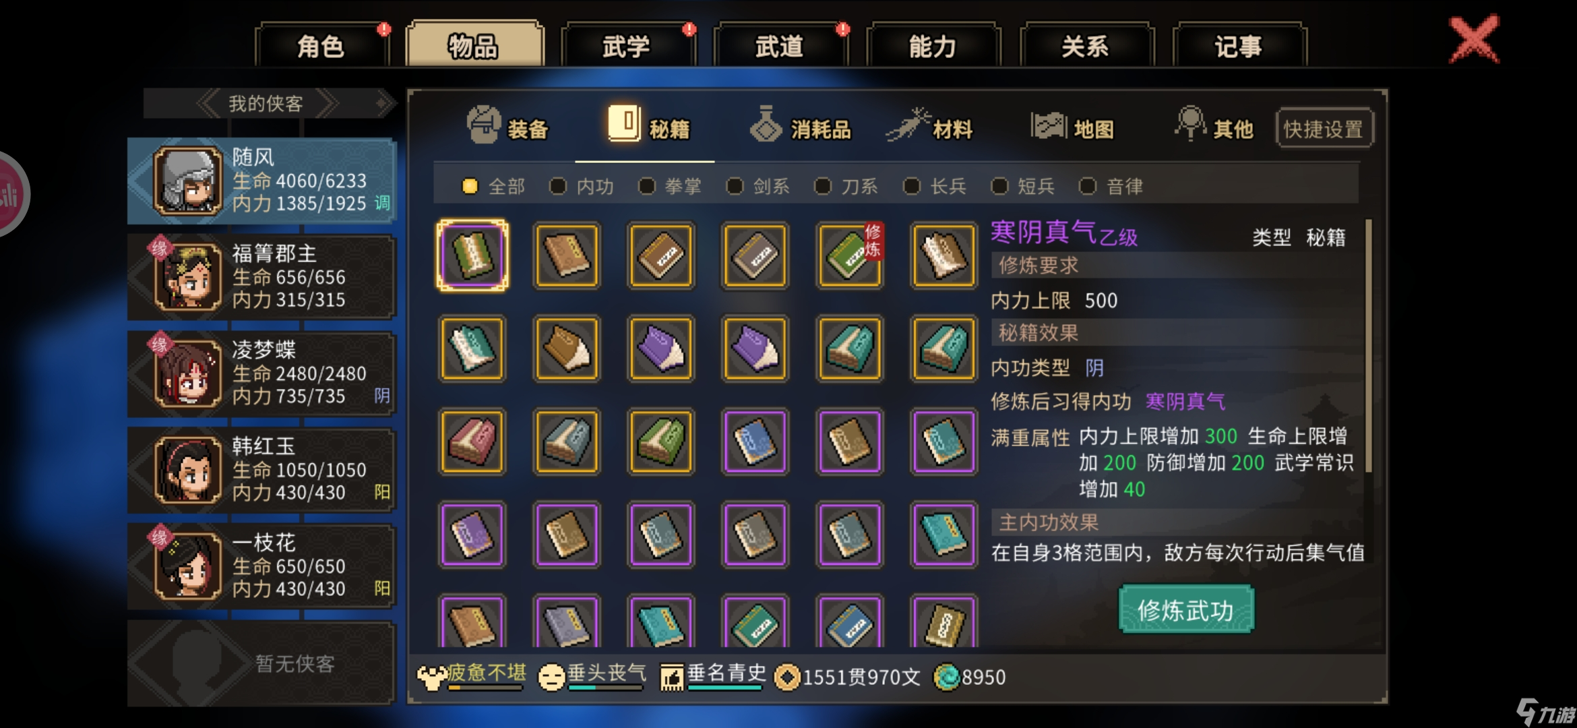The width and height of the screenshot is (1577, 728).
Task: Open the 其他 other items icon
Action: 1191,123
